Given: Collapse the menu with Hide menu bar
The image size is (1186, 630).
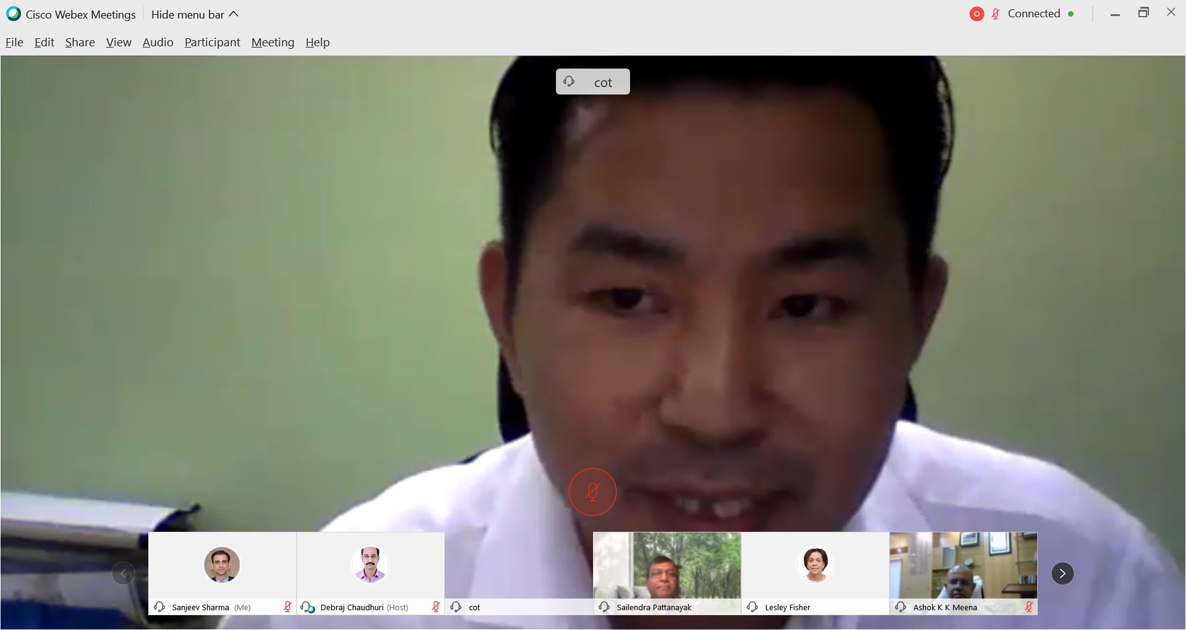Looking at the screenshot, I should point(195,14).
